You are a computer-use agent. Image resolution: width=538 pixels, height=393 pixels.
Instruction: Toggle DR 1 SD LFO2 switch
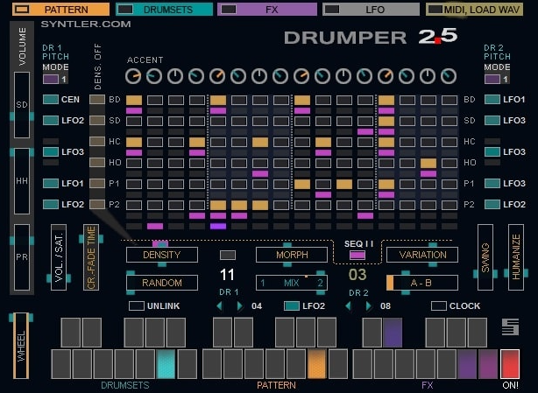tap(51, 120)
